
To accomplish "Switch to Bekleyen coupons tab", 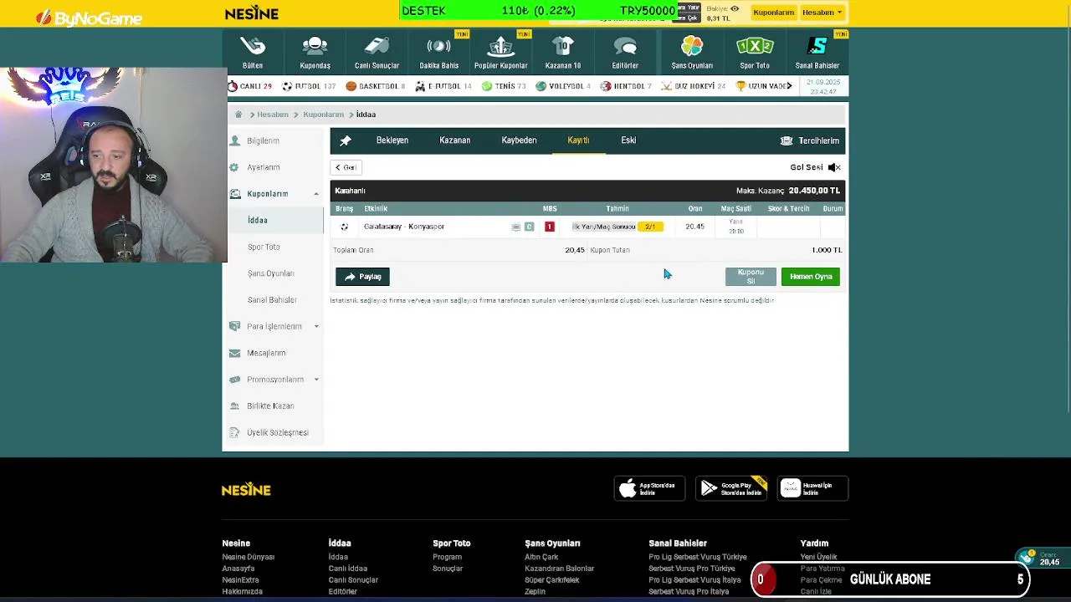I will (x=392, y=140).
